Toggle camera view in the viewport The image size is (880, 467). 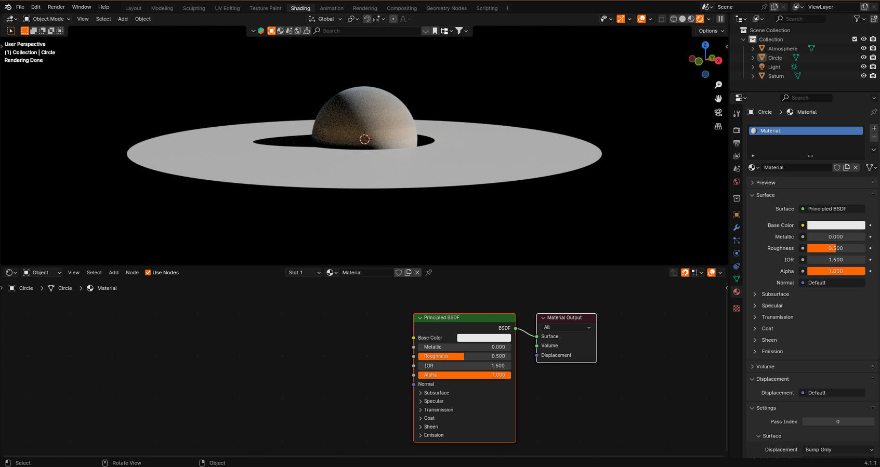pos(718,112)
